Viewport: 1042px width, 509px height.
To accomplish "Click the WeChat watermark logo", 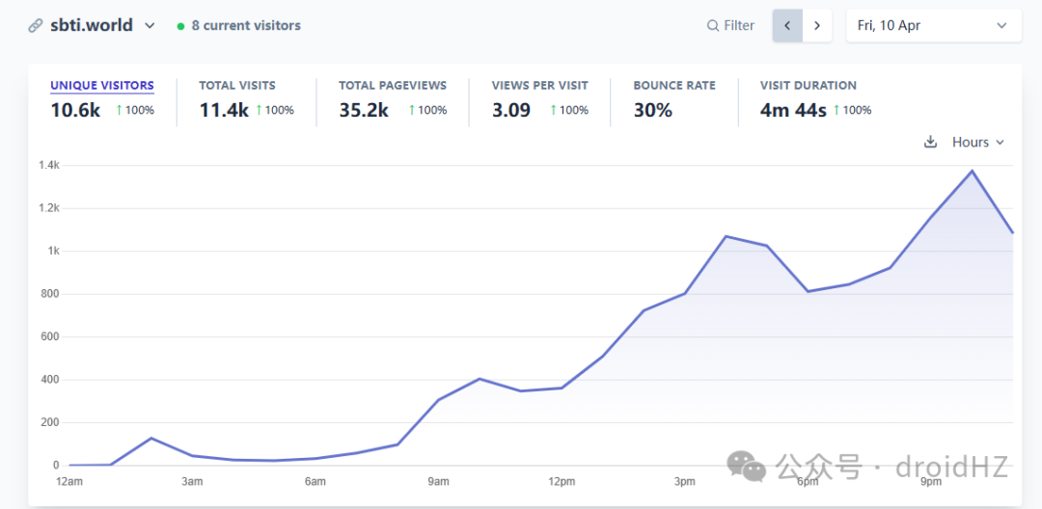I will (746, 466).
